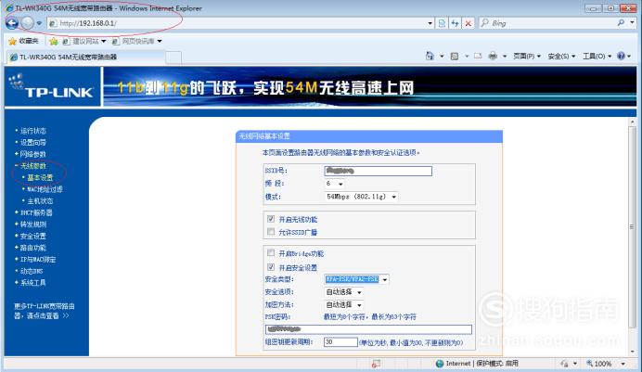Click the Home icon in command bar
The height and width of the screenshot is (372, 642).
pos(430,56)
